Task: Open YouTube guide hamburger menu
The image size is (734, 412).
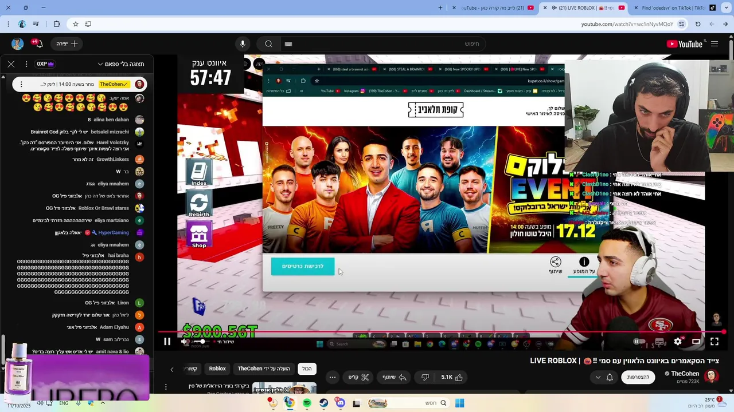Action: click(715, 43)
